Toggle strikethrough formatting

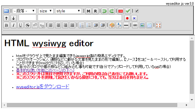pos(28,25)
